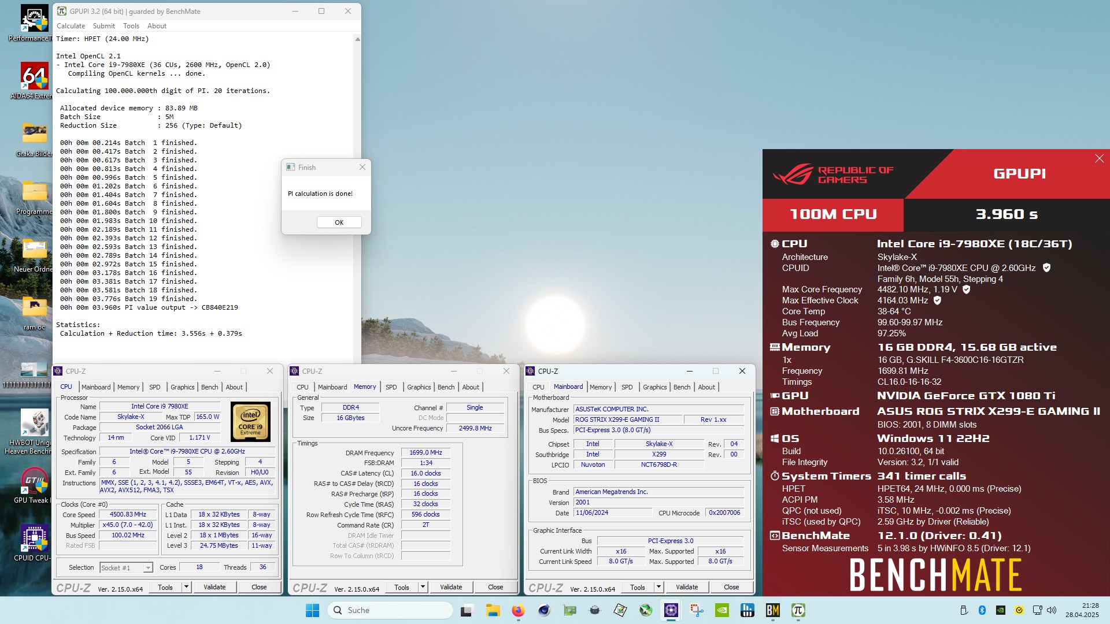Open ram oc folder on desktop
Screen dimensions: 1110x624
point(35,312)
